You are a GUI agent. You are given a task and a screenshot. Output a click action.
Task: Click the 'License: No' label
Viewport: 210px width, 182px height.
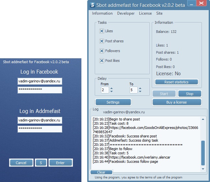168,74
